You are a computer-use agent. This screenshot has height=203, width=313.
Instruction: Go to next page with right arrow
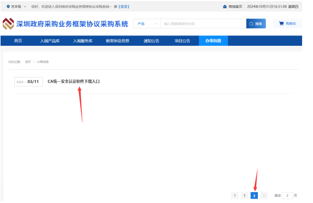click(264, 195)
